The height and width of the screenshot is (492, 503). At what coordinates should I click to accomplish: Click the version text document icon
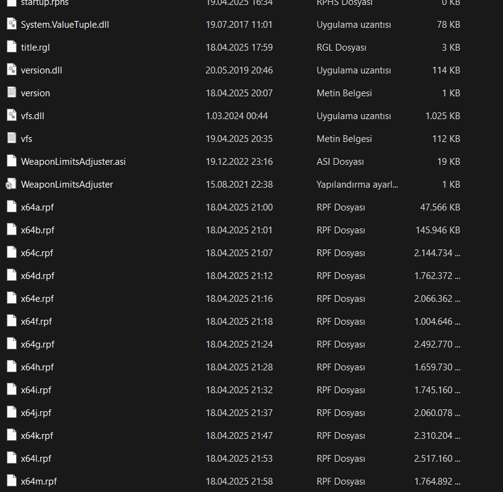click(11, 93)
